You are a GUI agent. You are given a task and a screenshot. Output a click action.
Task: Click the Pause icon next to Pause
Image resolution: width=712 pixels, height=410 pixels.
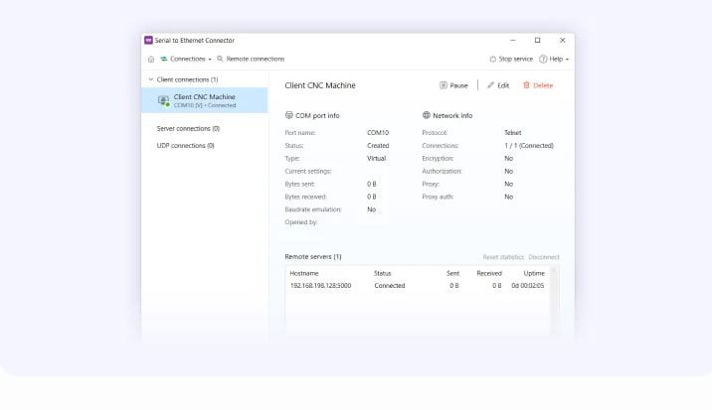pyautogui.click(x=444, y=85)
